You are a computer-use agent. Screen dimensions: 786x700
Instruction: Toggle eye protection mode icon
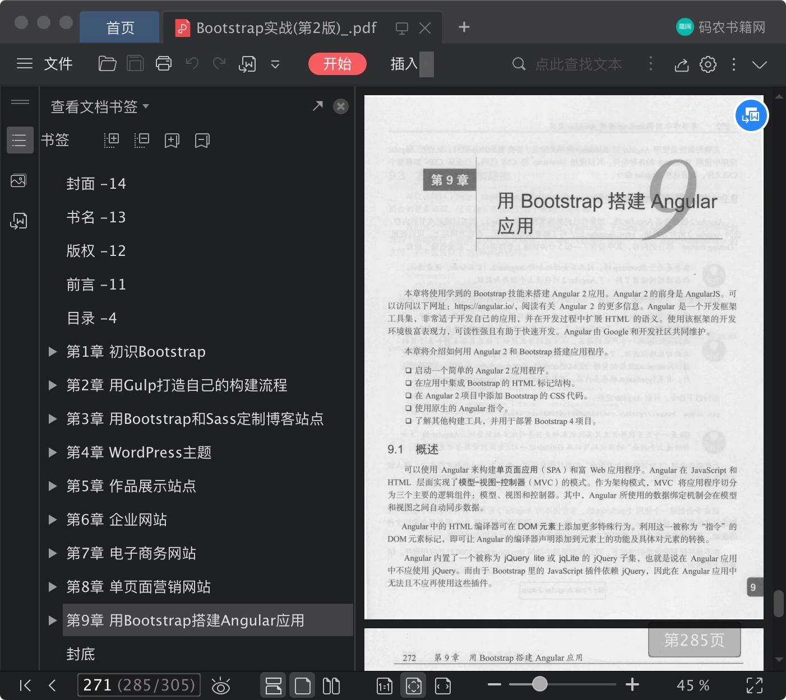[x=221, y=685]
